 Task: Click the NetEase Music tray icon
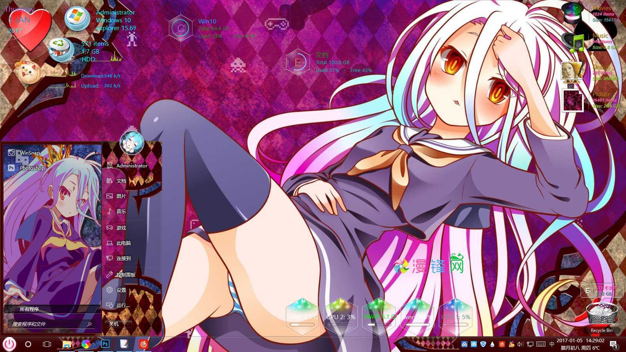502,345
